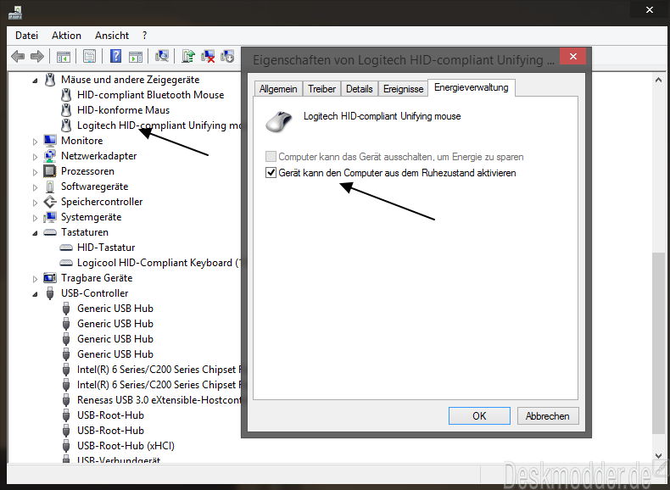
Task: Click the USB-Controller plug icon
Action: 50,293
